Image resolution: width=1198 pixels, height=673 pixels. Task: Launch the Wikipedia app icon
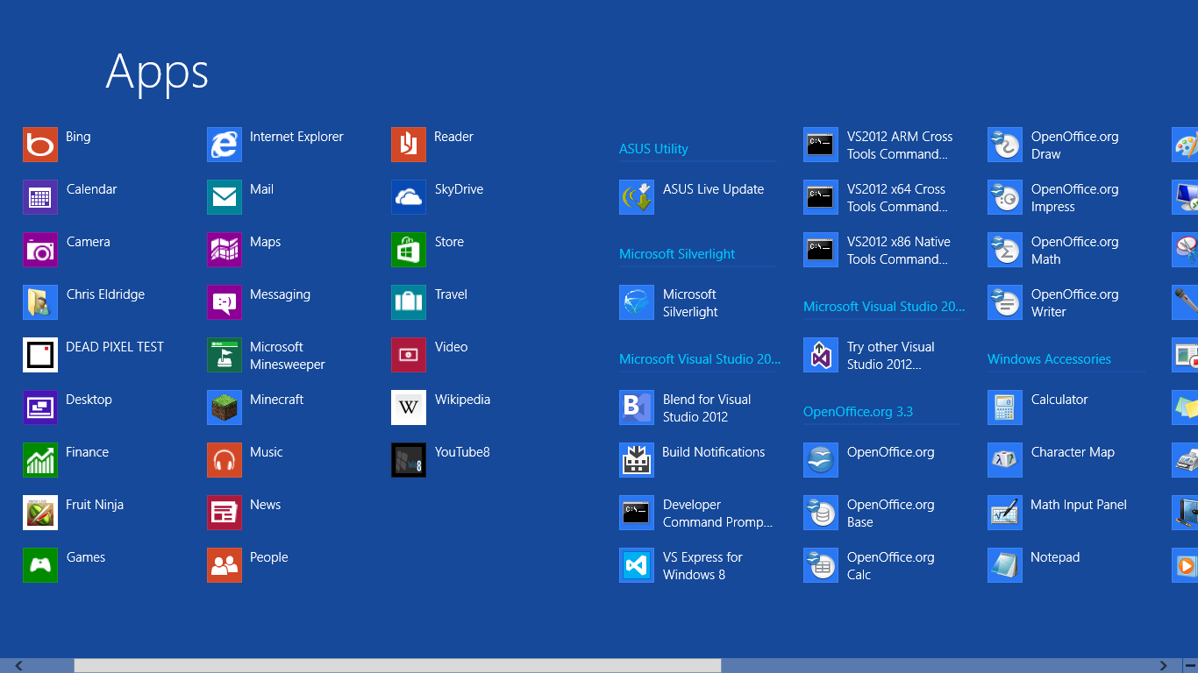click(x=409, y=407)
